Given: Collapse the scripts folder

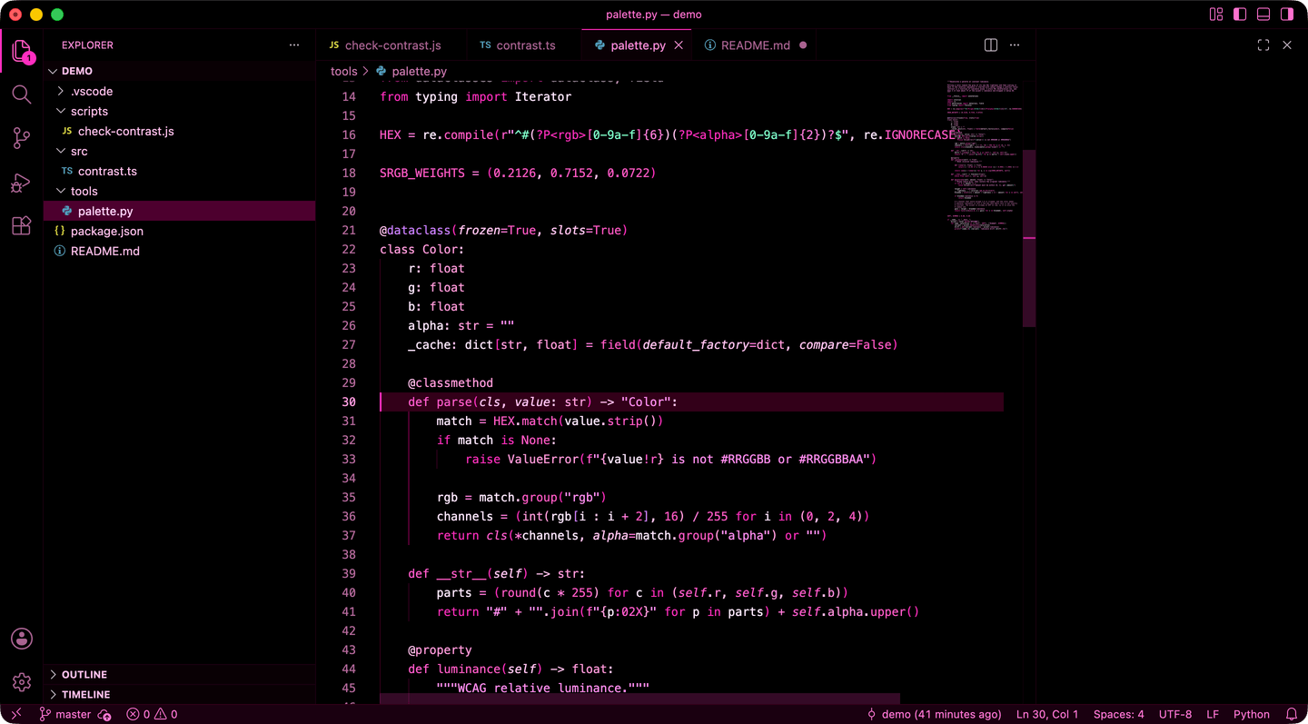Looking at the screenshot, I should (179, 111).
